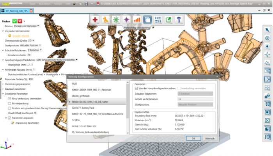Image resolution: width=273 pixels, height=156 pixels.
Task: Select the orange wrench repair tool
Action: tap(106, 19)
